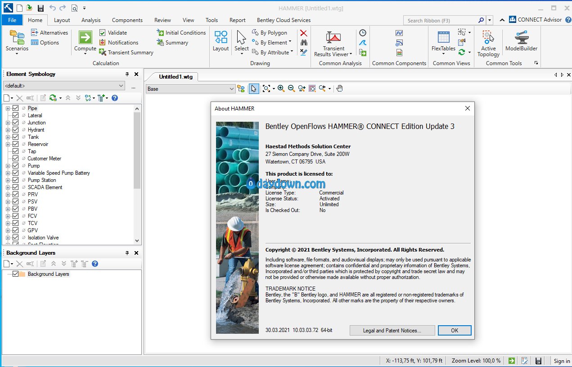Open Background Layers help
The height and width of the screenshot is (367, 572).
95,264
